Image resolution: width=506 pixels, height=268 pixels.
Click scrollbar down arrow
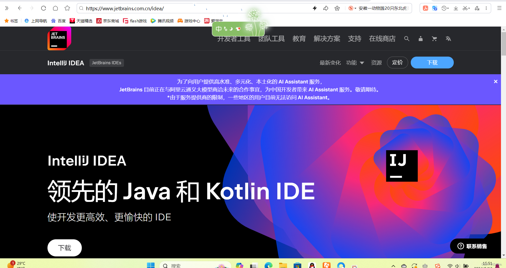tap(504, 255)
